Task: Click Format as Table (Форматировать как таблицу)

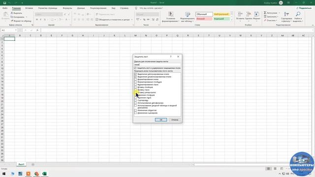Action: 188,17
